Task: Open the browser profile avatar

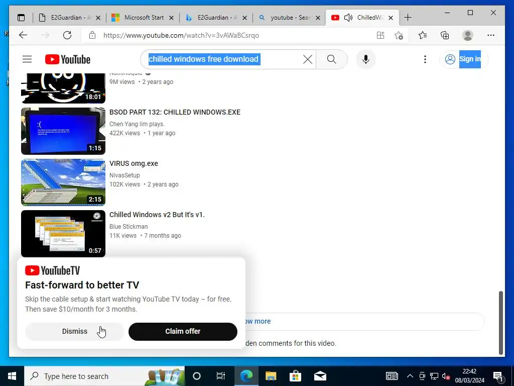Action: click(x=468, y=35)
